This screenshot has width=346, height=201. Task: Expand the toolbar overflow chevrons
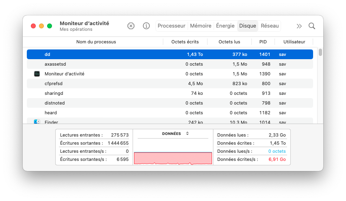[299, 26]
